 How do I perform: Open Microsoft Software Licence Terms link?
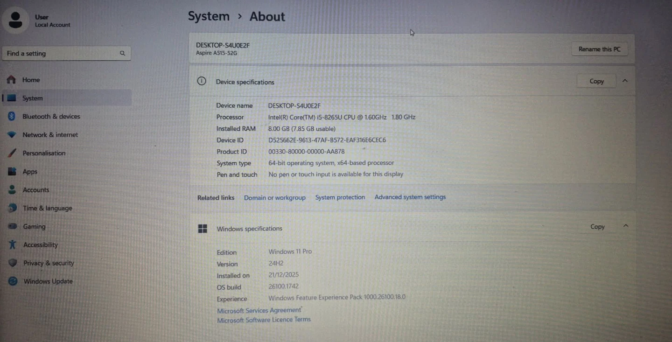click(x=264, y=320)
